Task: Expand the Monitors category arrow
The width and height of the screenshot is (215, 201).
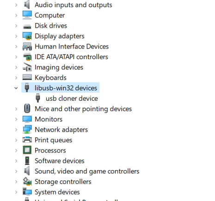Action: (x=16, y=119)
